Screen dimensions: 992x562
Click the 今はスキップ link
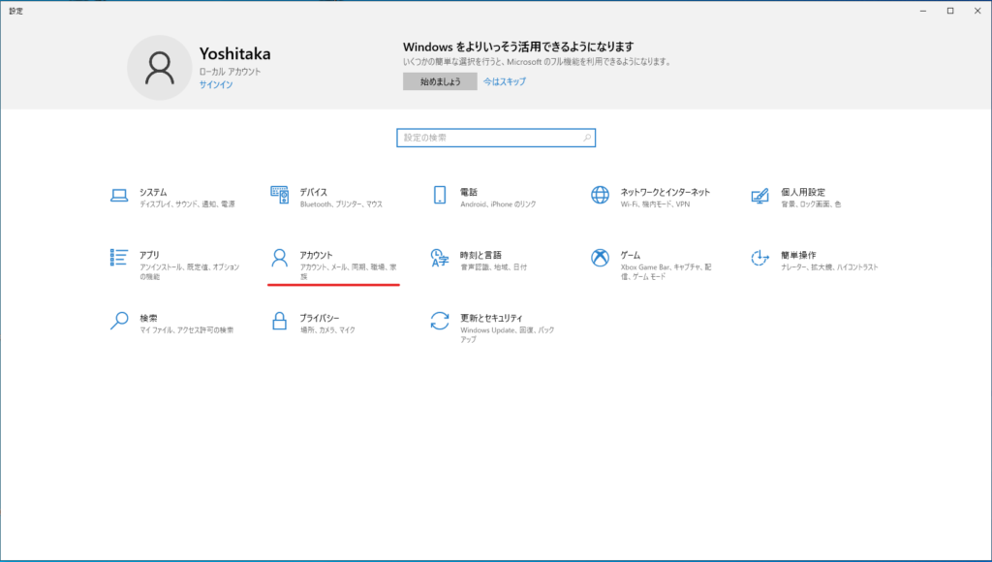coord(504,81)
